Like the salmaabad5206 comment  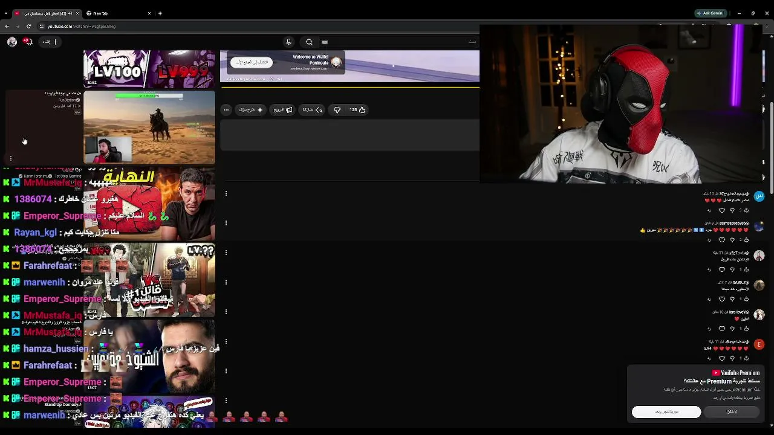pyautogui.click(x=746, y=240)
